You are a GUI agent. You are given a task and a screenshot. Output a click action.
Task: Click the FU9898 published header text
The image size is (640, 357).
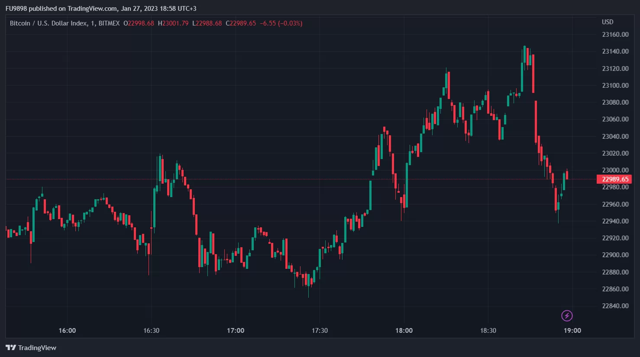click(x=100, y=9)
